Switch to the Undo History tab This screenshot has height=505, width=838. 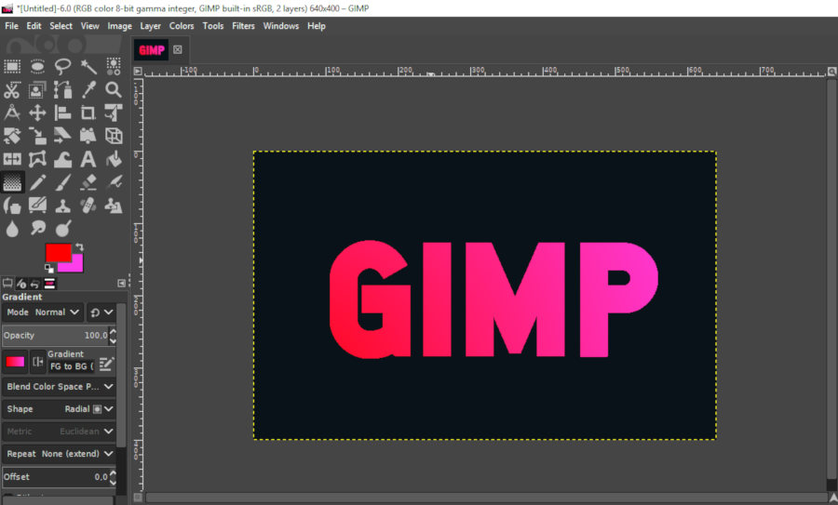point(35,284)
